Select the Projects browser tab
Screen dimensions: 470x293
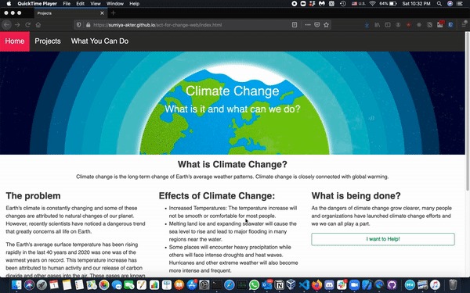coord(70,13)
